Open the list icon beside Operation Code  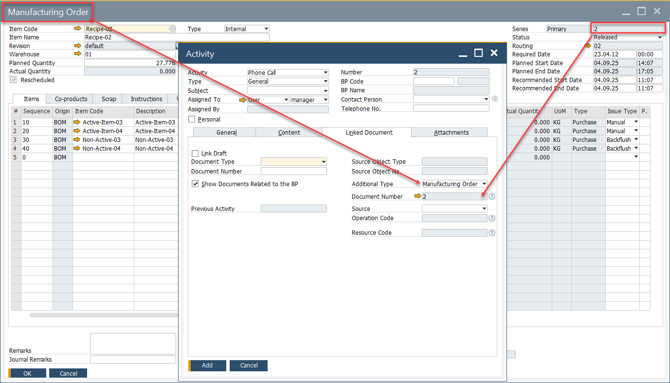[491, 218]
